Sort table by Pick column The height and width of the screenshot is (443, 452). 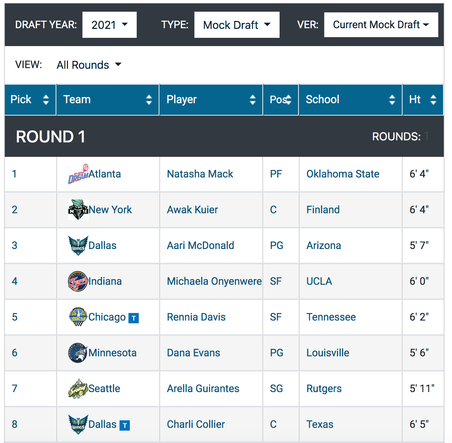click(30, 100)
